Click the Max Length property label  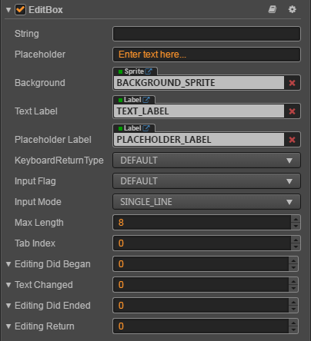[x=39, y=223]
